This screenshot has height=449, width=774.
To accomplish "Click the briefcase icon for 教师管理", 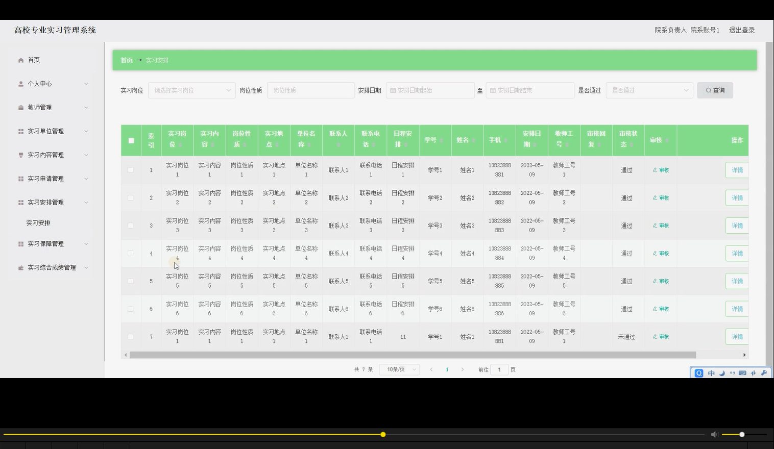I will 21,108.
